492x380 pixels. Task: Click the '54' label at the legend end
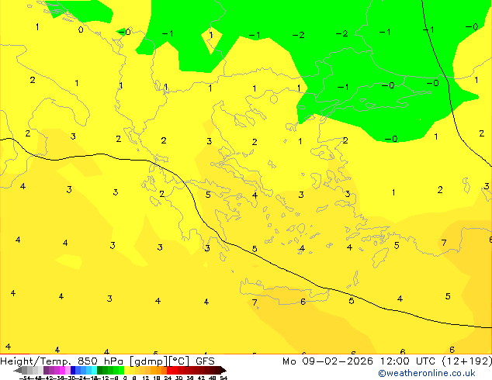223,378
